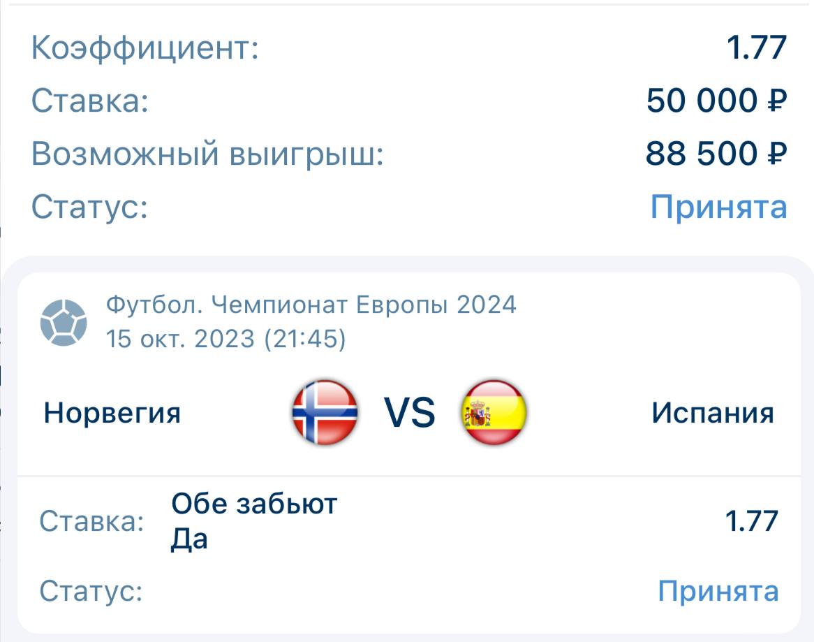
Task: Click the Возможный выигрыш label
Action: click(207, 154)
